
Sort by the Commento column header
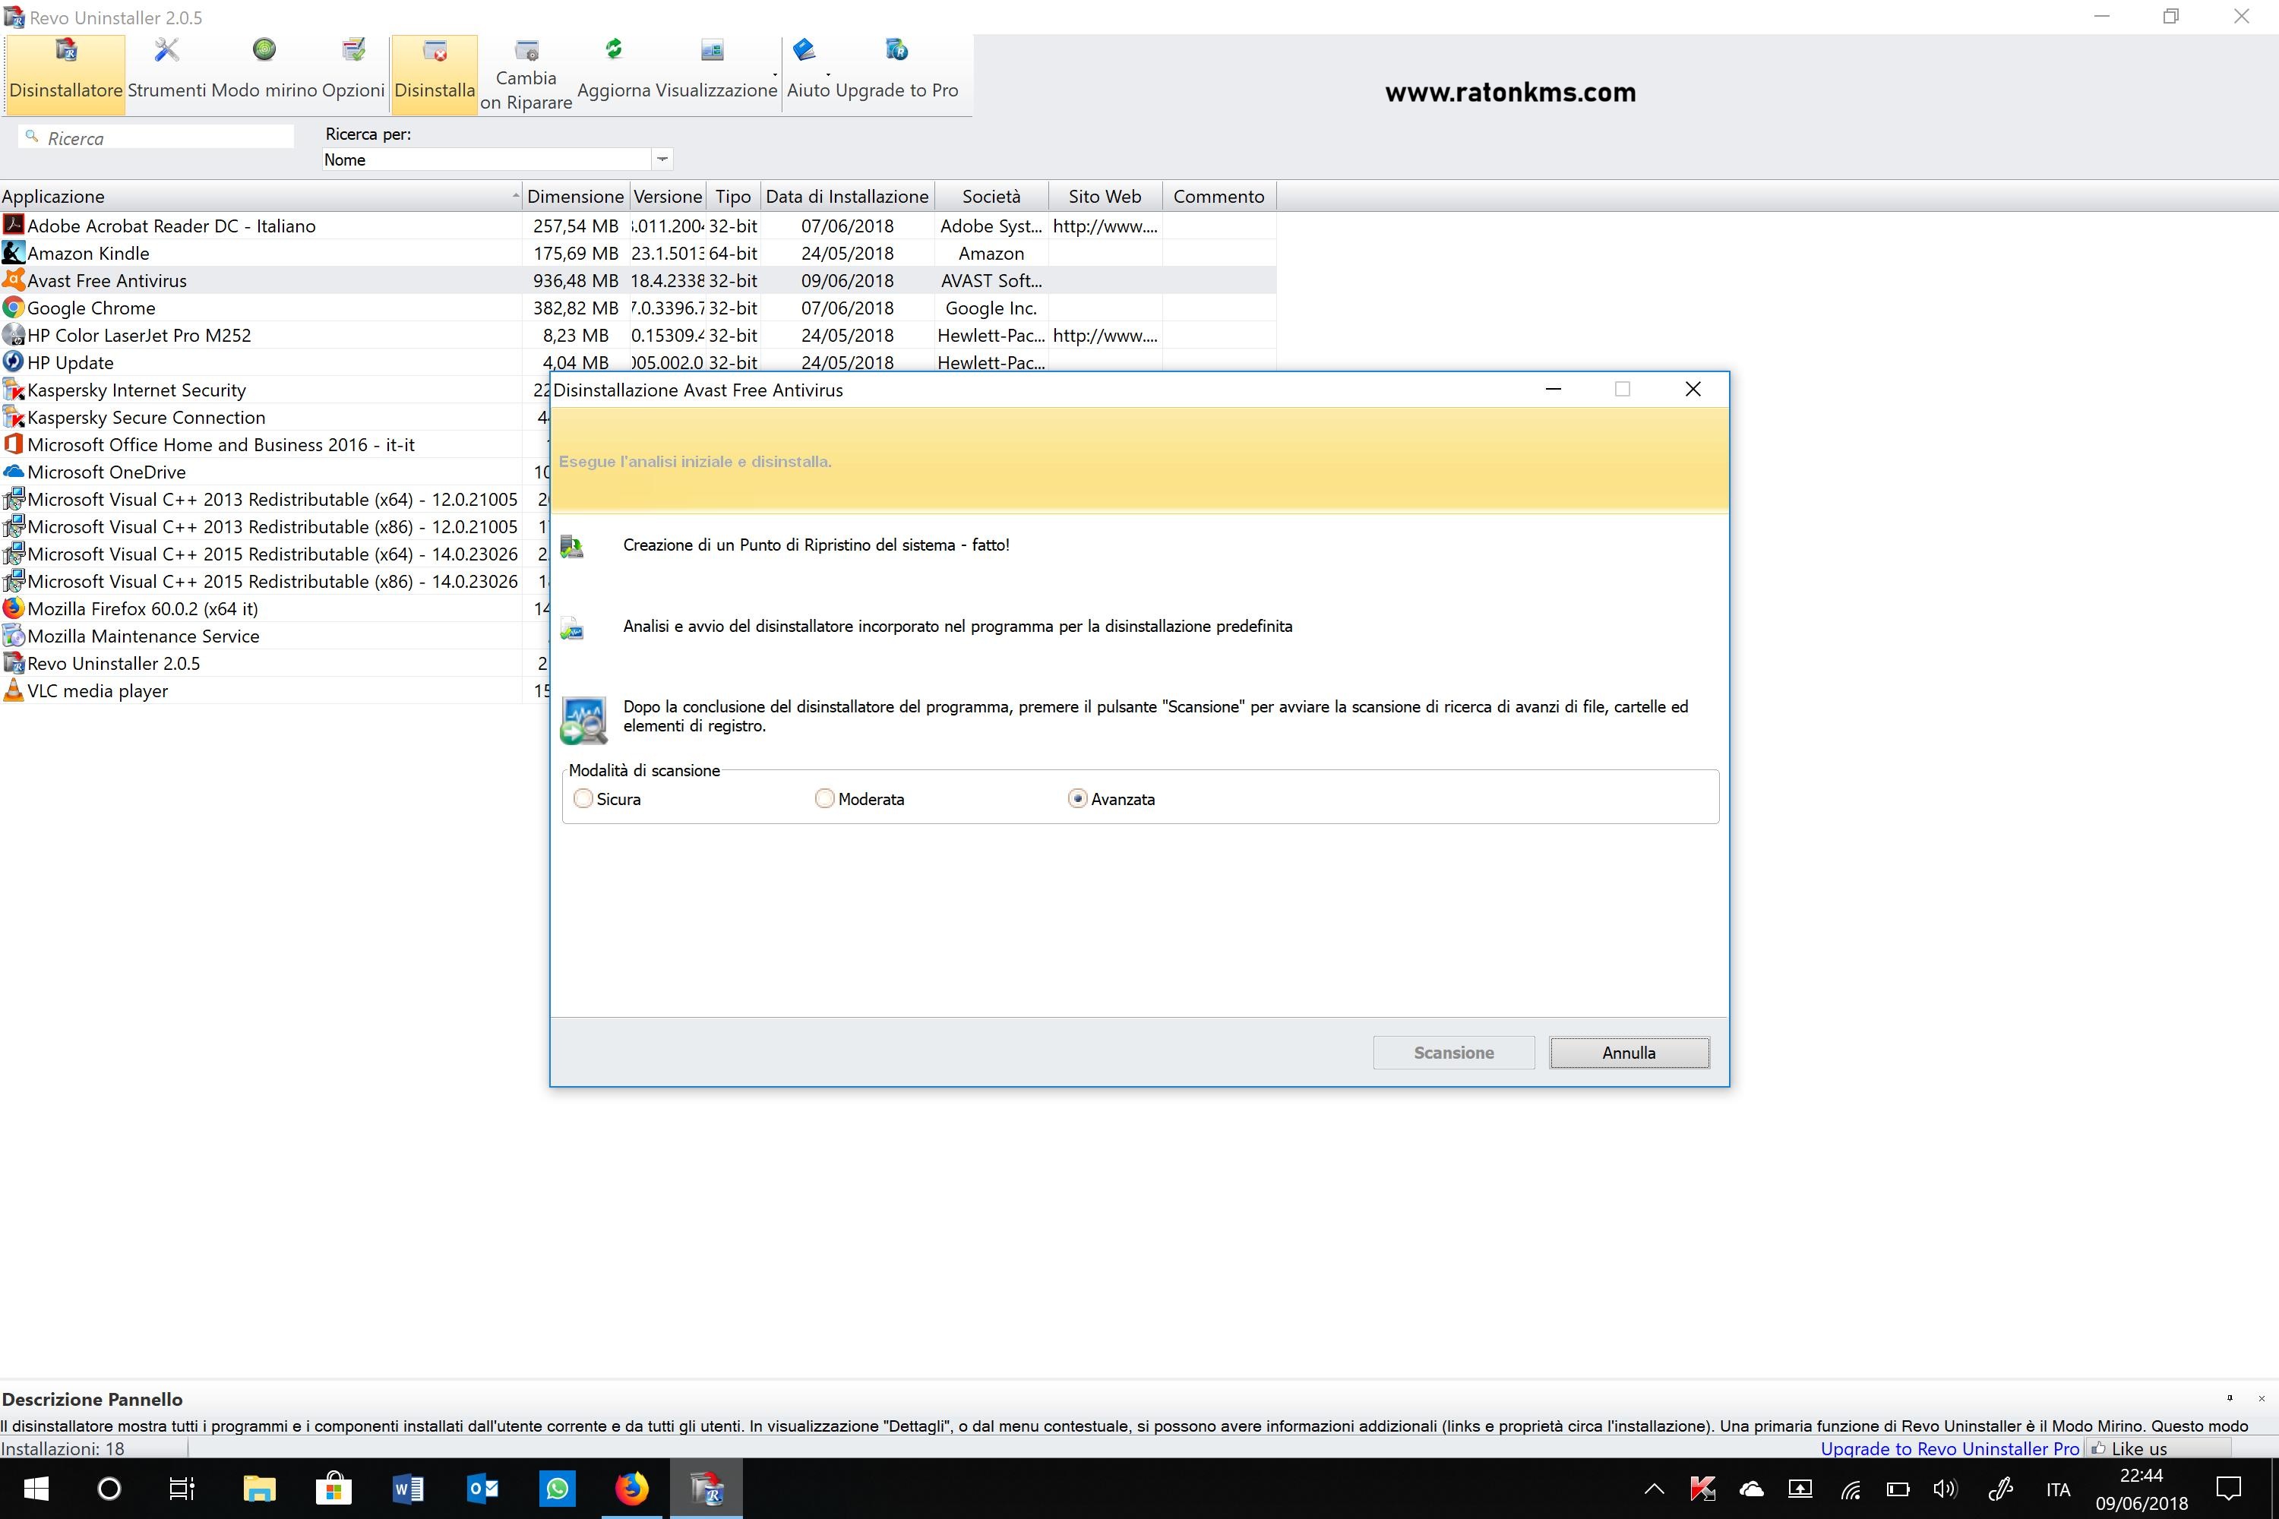click(1219, 196)
